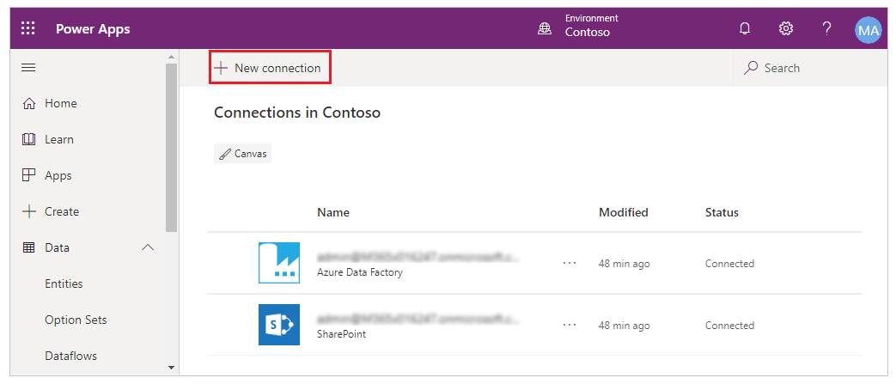896x384 pixels.
Task: Open more options for Azure Data Factory
Action: 570,264
